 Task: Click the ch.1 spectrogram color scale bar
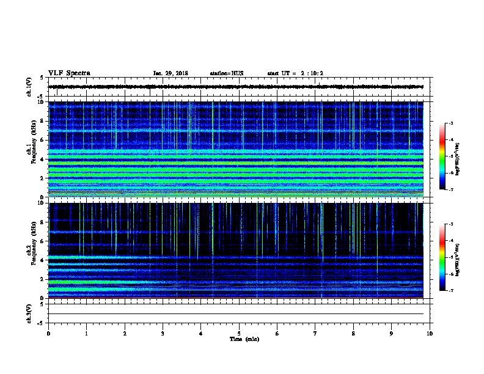point(442,156)
